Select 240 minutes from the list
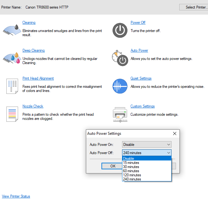 click(146, 179)
